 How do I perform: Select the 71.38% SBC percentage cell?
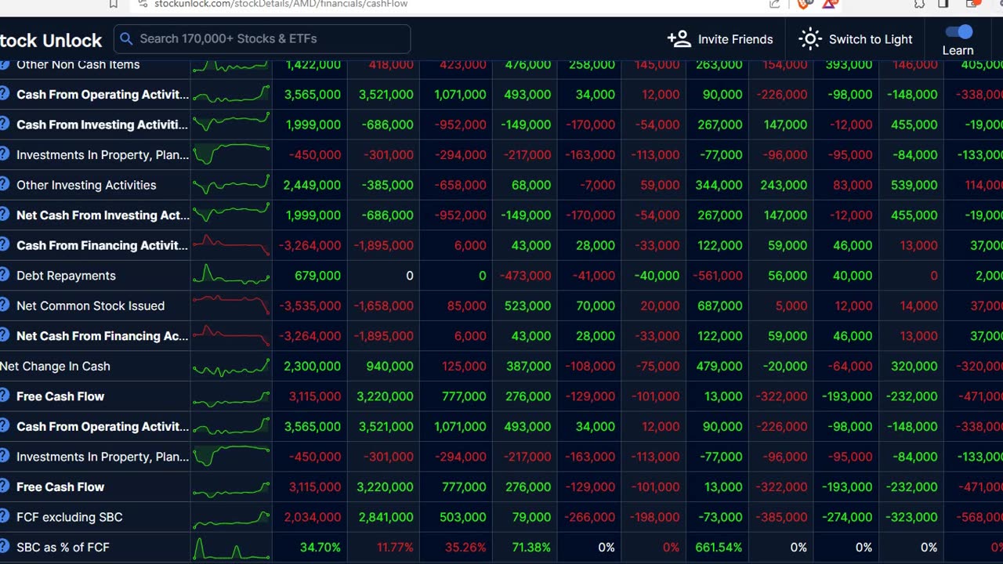pos(531,547)
